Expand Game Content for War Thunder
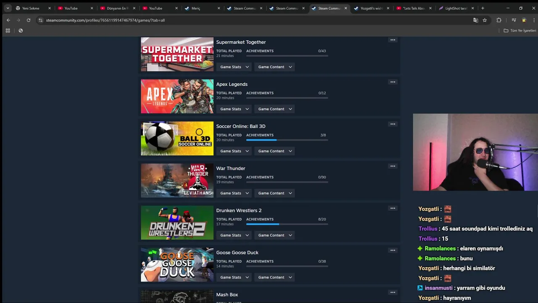 275,193
